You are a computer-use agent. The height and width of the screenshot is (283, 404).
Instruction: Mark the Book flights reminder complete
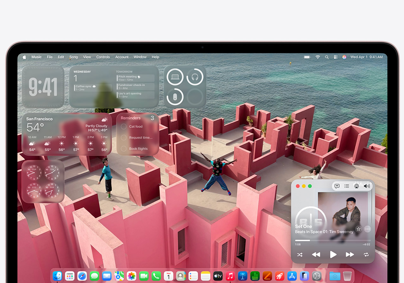(x=124, y=149)
